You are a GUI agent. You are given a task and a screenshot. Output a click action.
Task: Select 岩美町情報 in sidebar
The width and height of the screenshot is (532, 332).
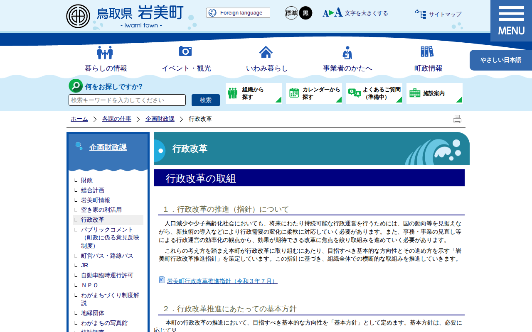(96, 200)
